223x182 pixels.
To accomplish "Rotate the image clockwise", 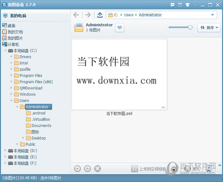I will click(x=87, y=169).
